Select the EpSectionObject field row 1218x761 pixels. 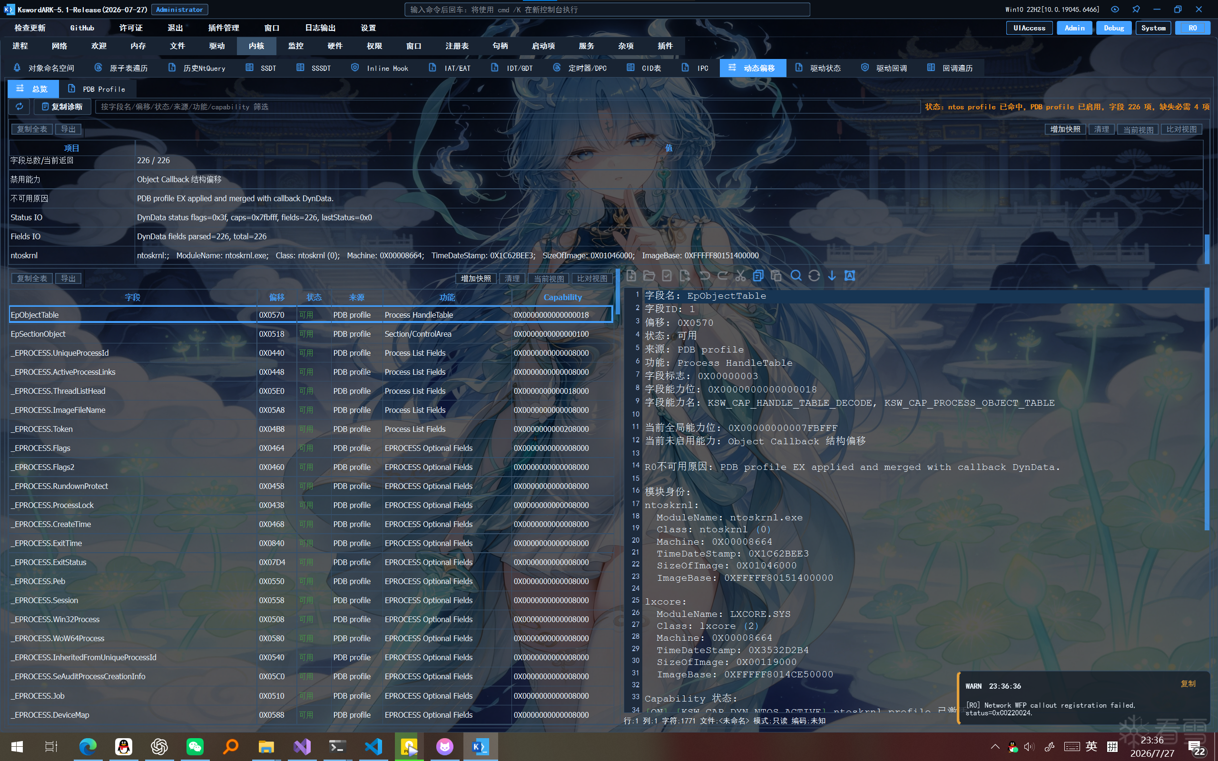(311, 334)
